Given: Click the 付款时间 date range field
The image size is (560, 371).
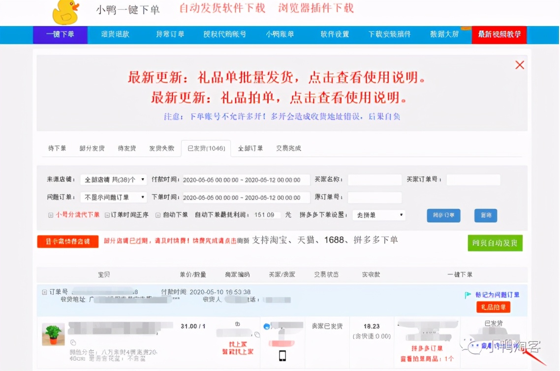Looking at the screenshot, I should tap(246, 179).
